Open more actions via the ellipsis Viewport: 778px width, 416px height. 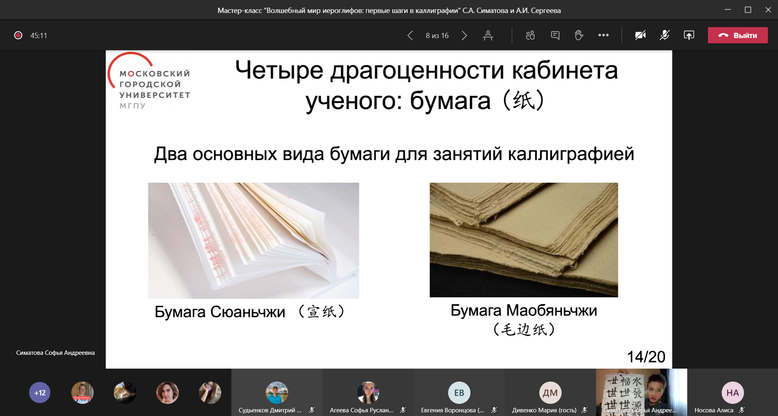[x=603, y=35]
